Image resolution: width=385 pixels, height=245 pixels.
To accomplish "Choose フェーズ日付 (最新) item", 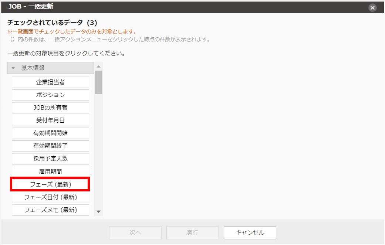I will click(x=50, y=197).
